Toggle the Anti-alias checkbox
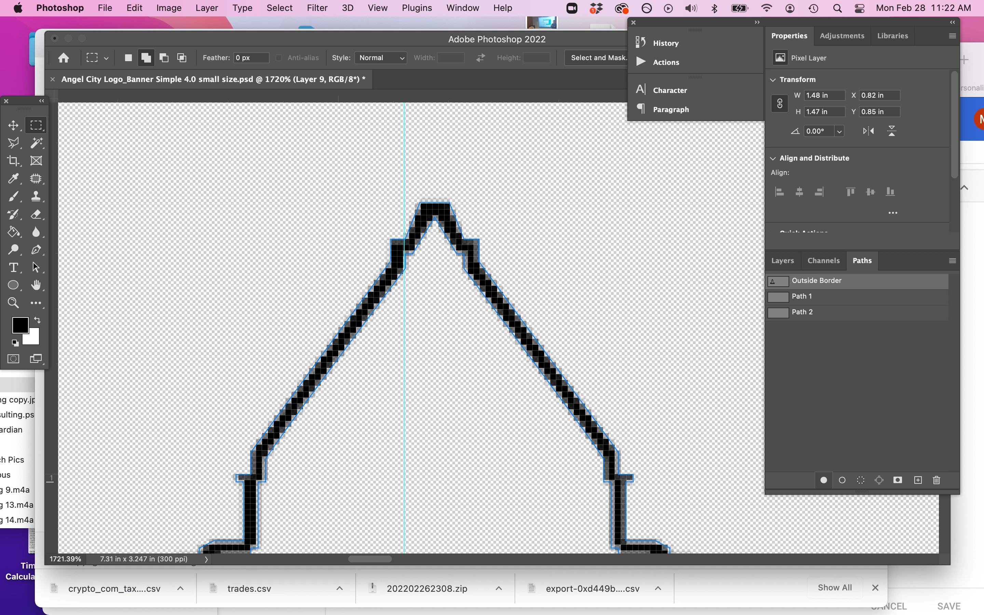This screenshot has height=615, width=984. pyautogui.click(x=279, y=58)
